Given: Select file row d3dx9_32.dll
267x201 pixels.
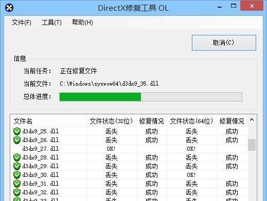Looking at the screenshot, I should tap(129, 192).
